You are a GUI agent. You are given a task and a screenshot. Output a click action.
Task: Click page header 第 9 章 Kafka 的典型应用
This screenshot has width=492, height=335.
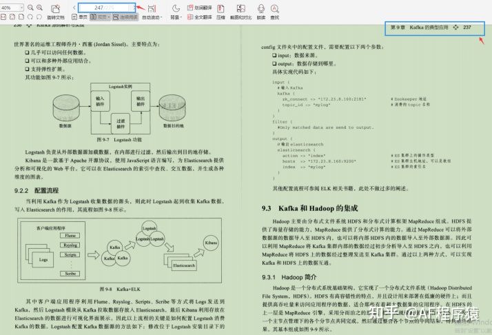(x=419, y=28)
